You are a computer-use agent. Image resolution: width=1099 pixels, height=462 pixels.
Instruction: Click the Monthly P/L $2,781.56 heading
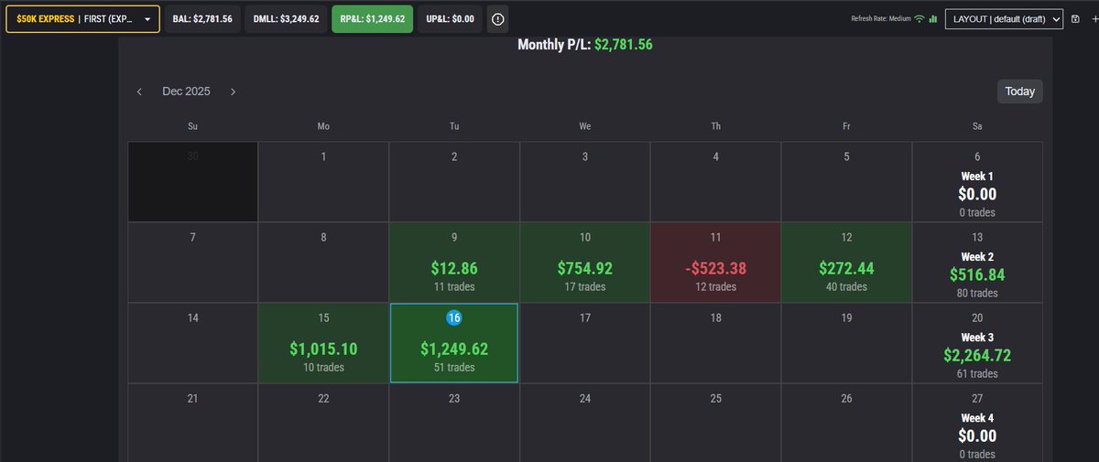pyautogui.click(x=585, y=44)
